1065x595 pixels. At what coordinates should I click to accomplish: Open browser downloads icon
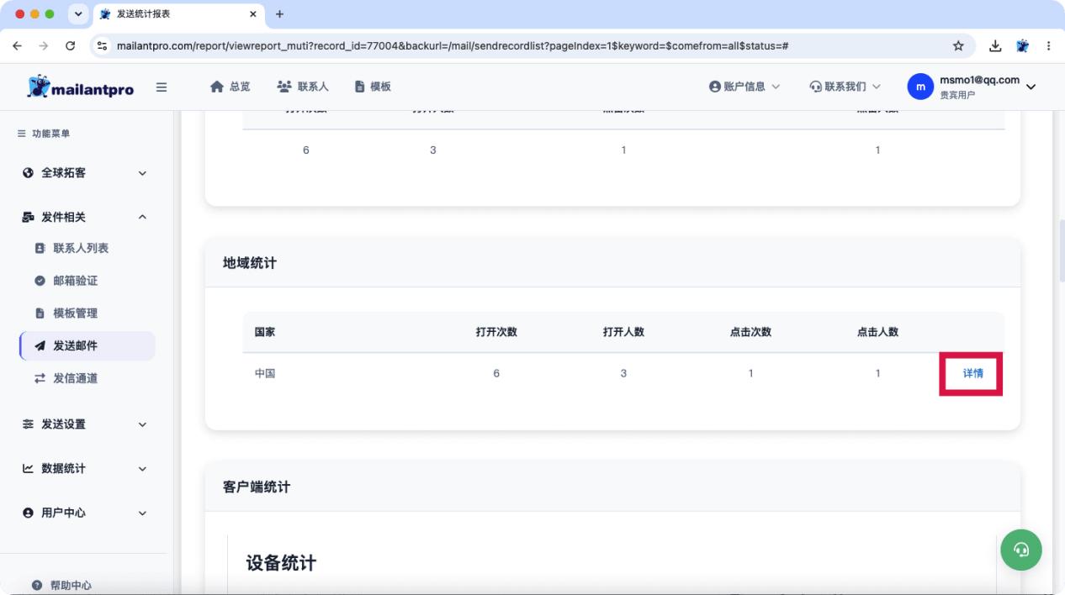pyautogui.click(x=995, y=46)
